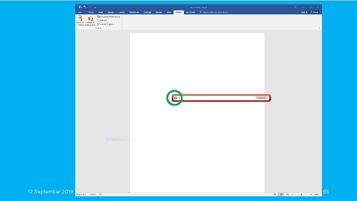Viewport: 357px width, 201px height.
Task: Click the Add/Edit Citation Zotero button
Action: (80, 21)
